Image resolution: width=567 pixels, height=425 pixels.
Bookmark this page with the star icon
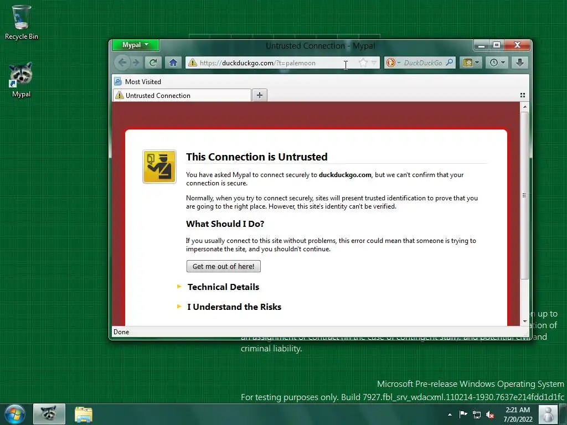tap(363, 63)
